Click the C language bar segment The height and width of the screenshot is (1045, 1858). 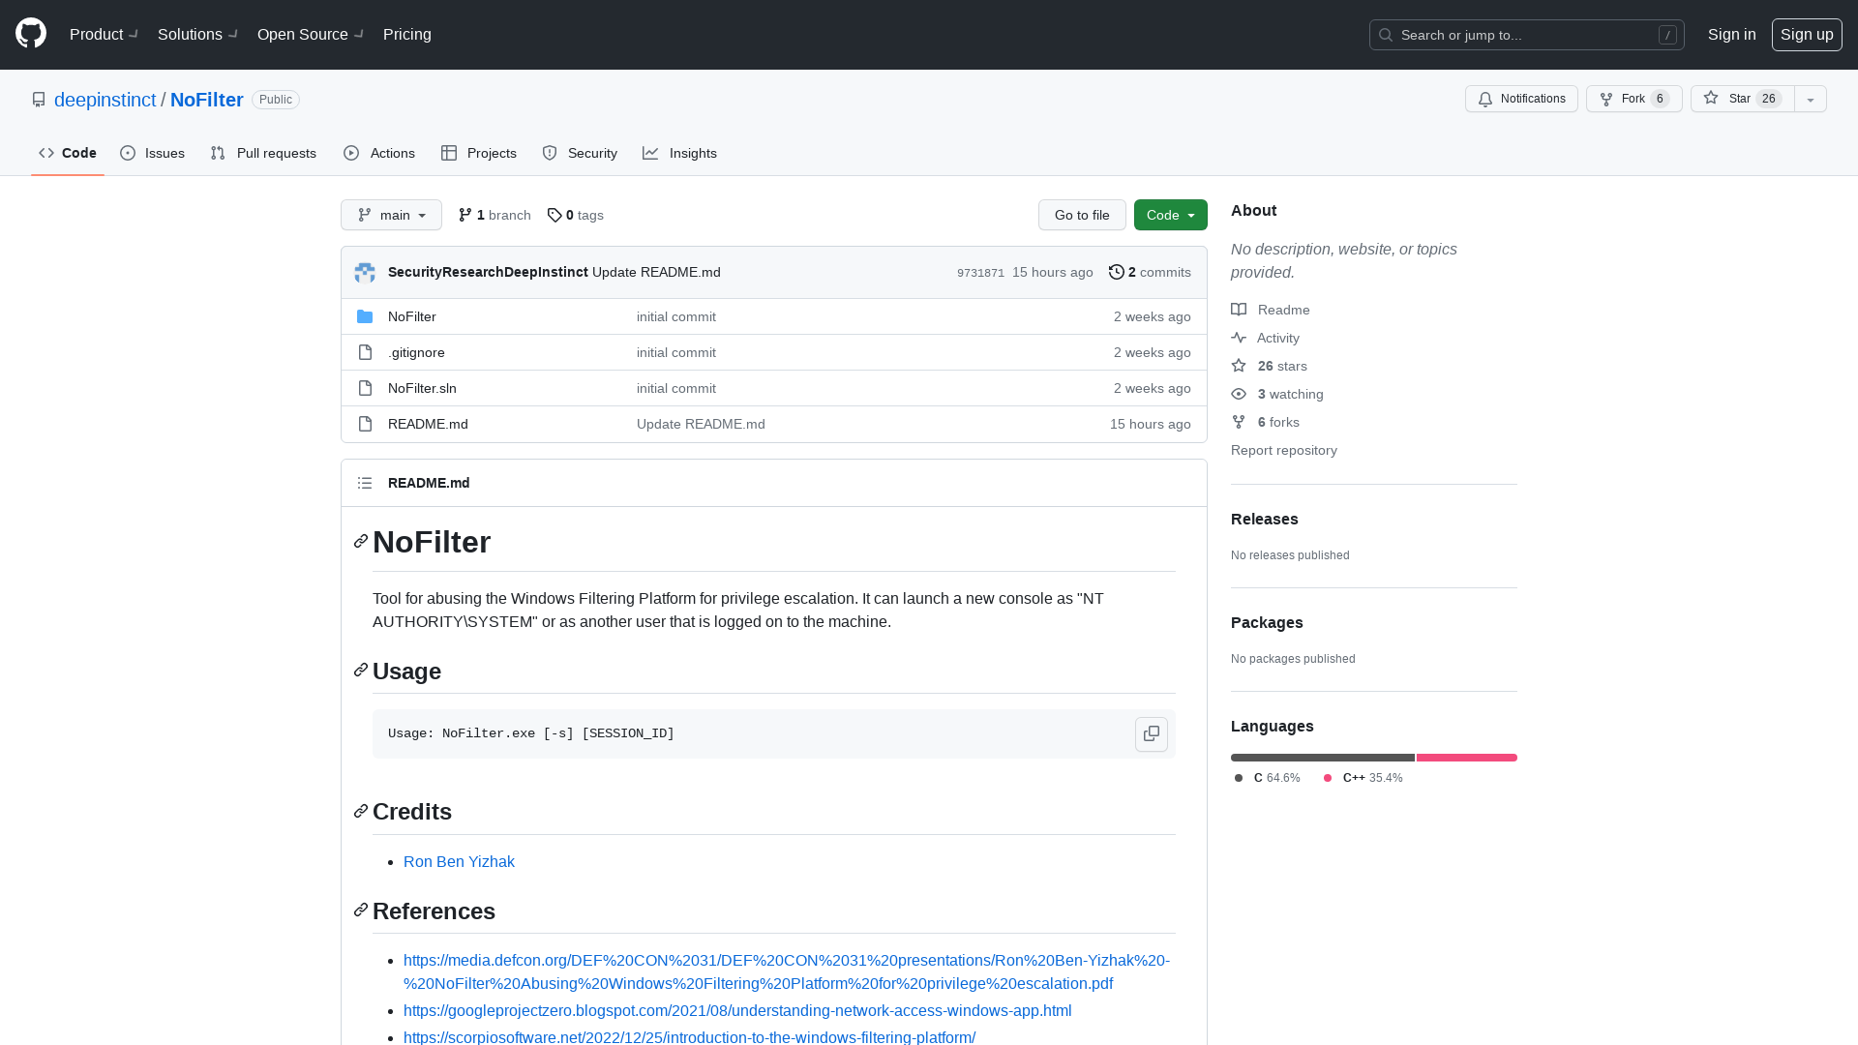[1323, 758]
